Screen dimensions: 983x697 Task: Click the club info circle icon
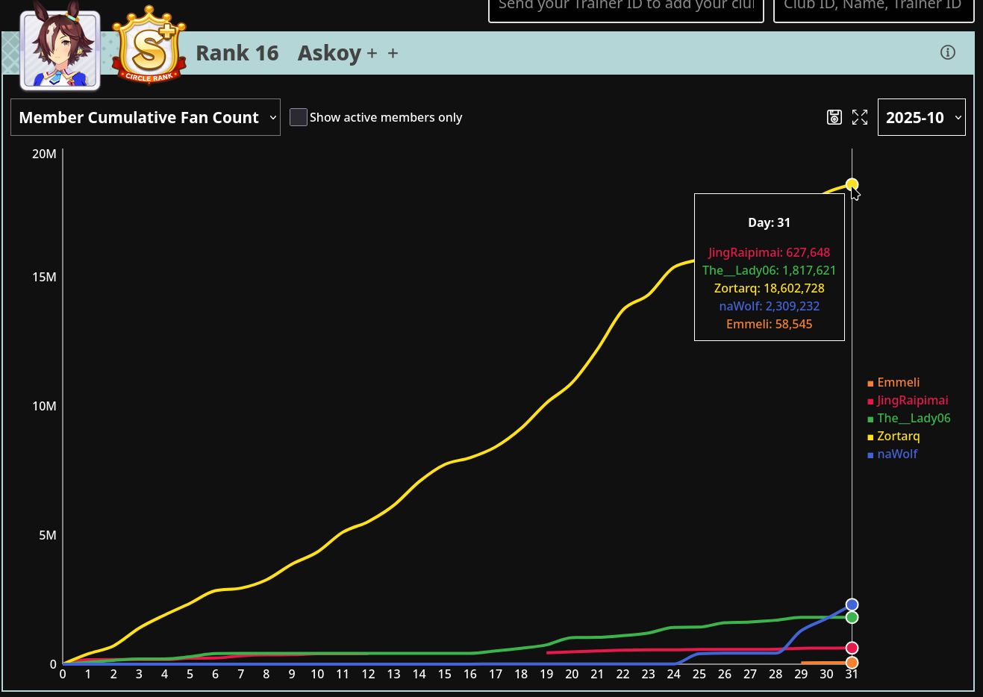(x=948, y=52)
